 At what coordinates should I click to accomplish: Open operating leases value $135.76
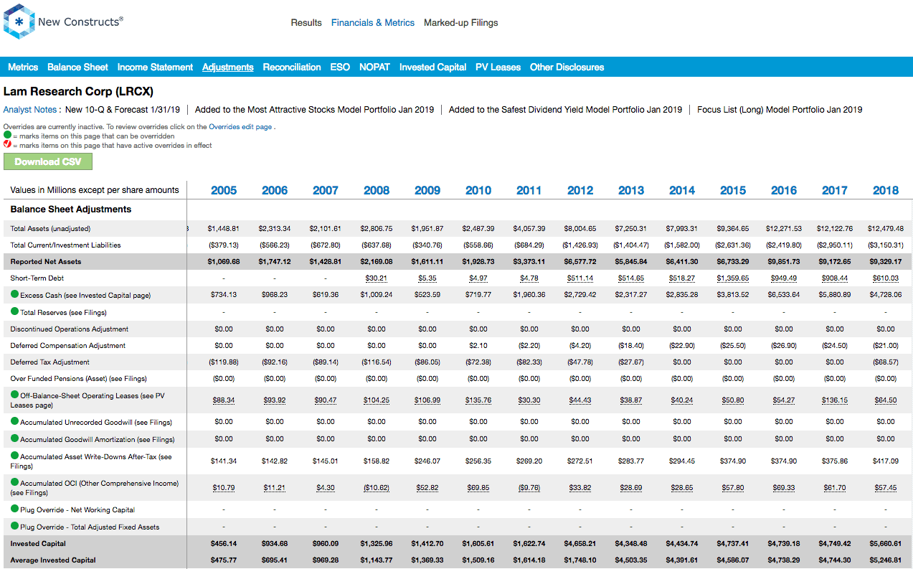tap(478, 400)
